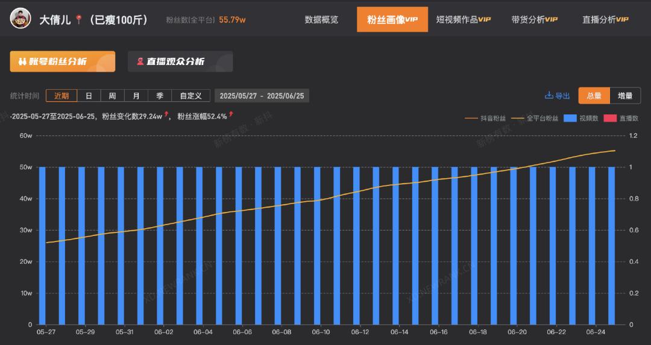Open the 数据概览 tab
Viewport: 651px width, 345px height.
tap(321, 19)
